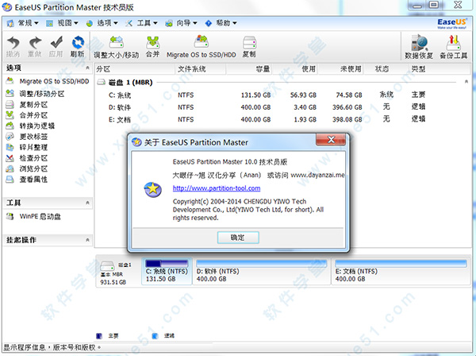Viewport: 476px width, 356px height.
Task: Select the E: 文档 partition bar
Action: (401, 269)
